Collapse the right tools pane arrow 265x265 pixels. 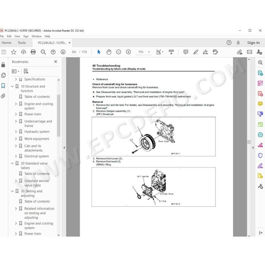coord(253,148)
